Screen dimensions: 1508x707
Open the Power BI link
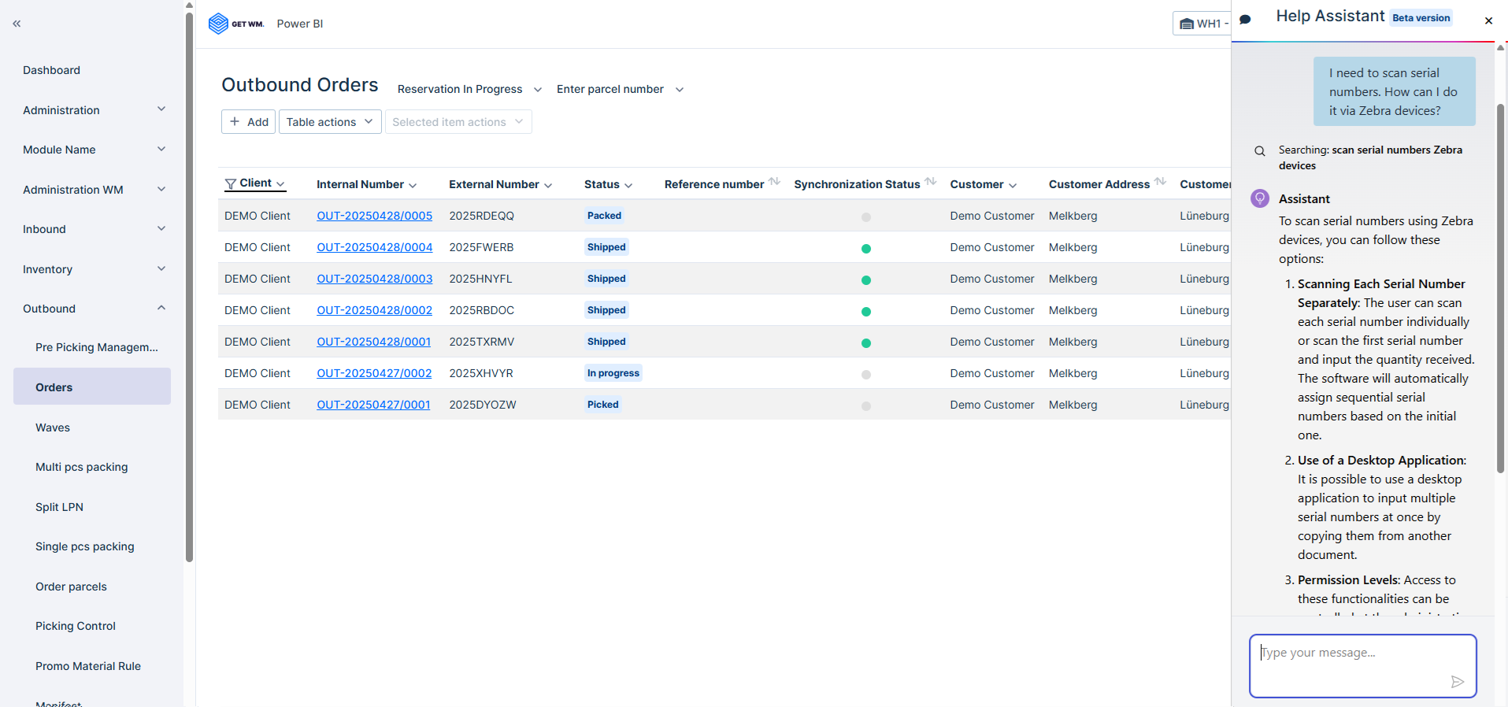tap(300, 24)
